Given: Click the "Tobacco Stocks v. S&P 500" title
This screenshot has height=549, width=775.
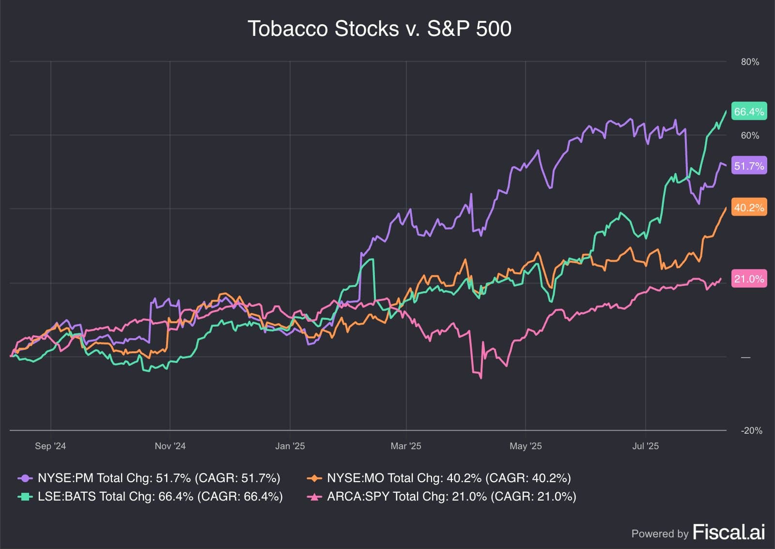Looking at the screenshot, I should click(x=379, y=29).
